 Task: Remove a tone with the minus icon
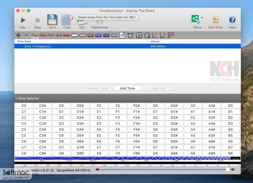click(26, 35)
